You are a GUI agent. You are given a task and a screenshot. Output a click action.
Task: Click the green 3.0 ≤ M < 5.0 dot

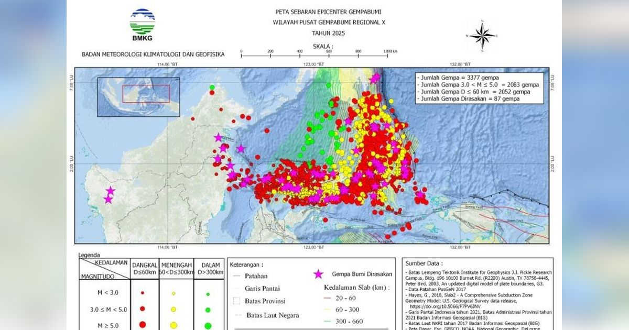click(x=209, y=309)
